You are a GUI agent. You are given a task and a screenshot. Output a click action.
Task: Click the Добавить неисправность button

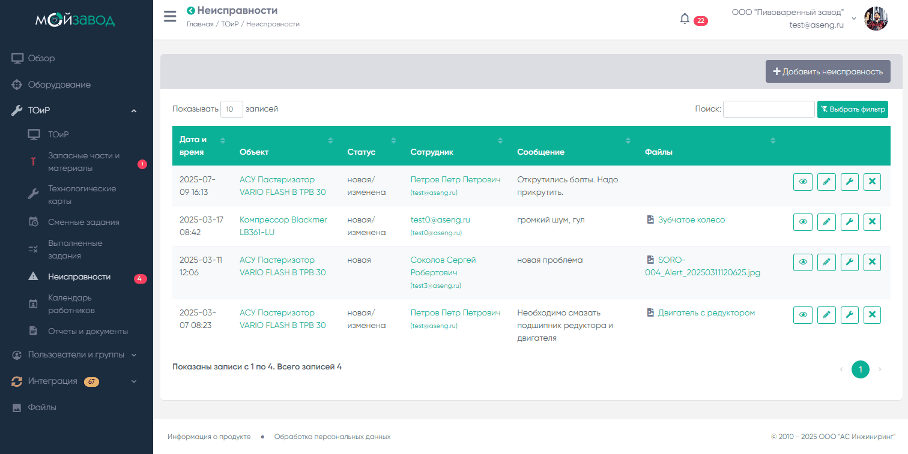[828, 71]
